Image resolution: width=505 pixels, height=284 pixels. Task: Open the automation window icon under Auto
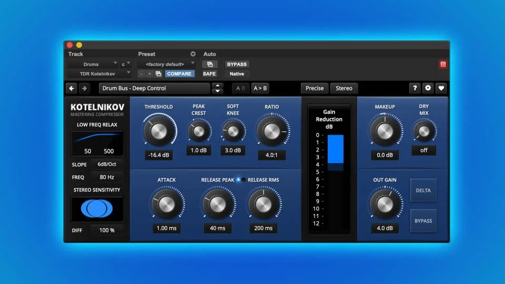click(210, 64)
